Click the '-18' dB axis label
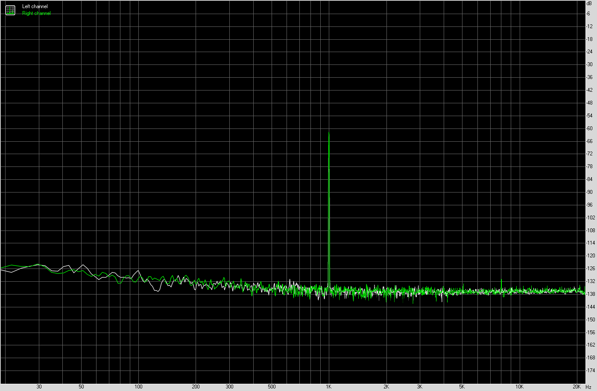This screenshot has height=391, width=597. (x=589, y=39)
